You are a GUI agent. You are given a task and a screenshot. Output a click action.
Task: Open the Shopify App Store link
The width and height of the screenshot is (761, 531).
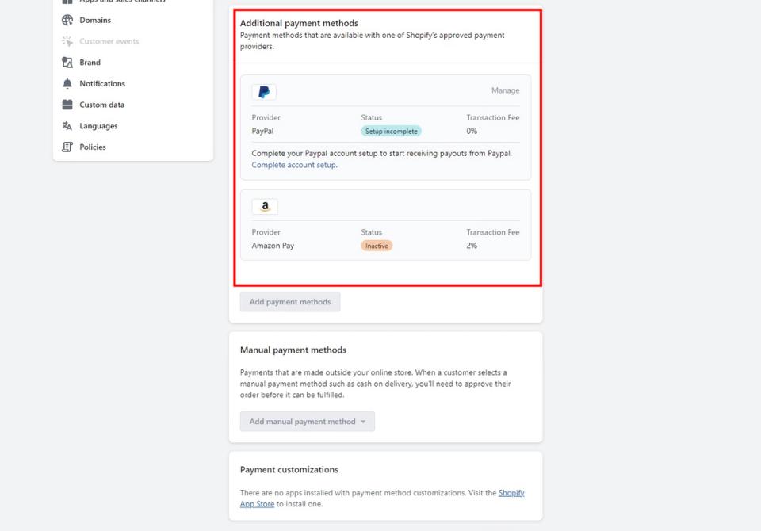coord(511,493)
